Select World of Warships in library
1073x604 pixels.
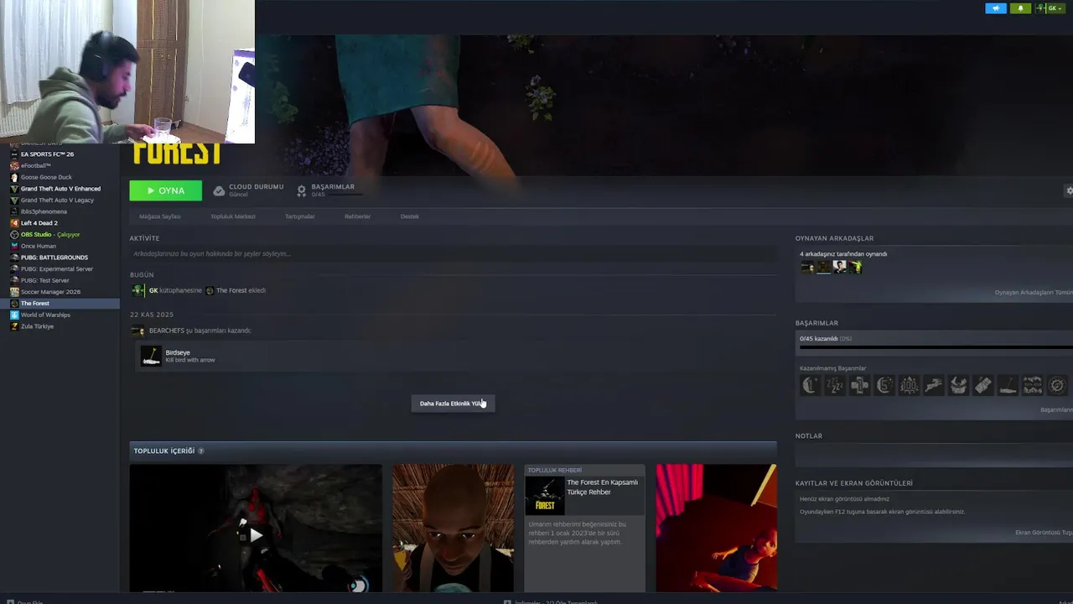pos(45,315)
